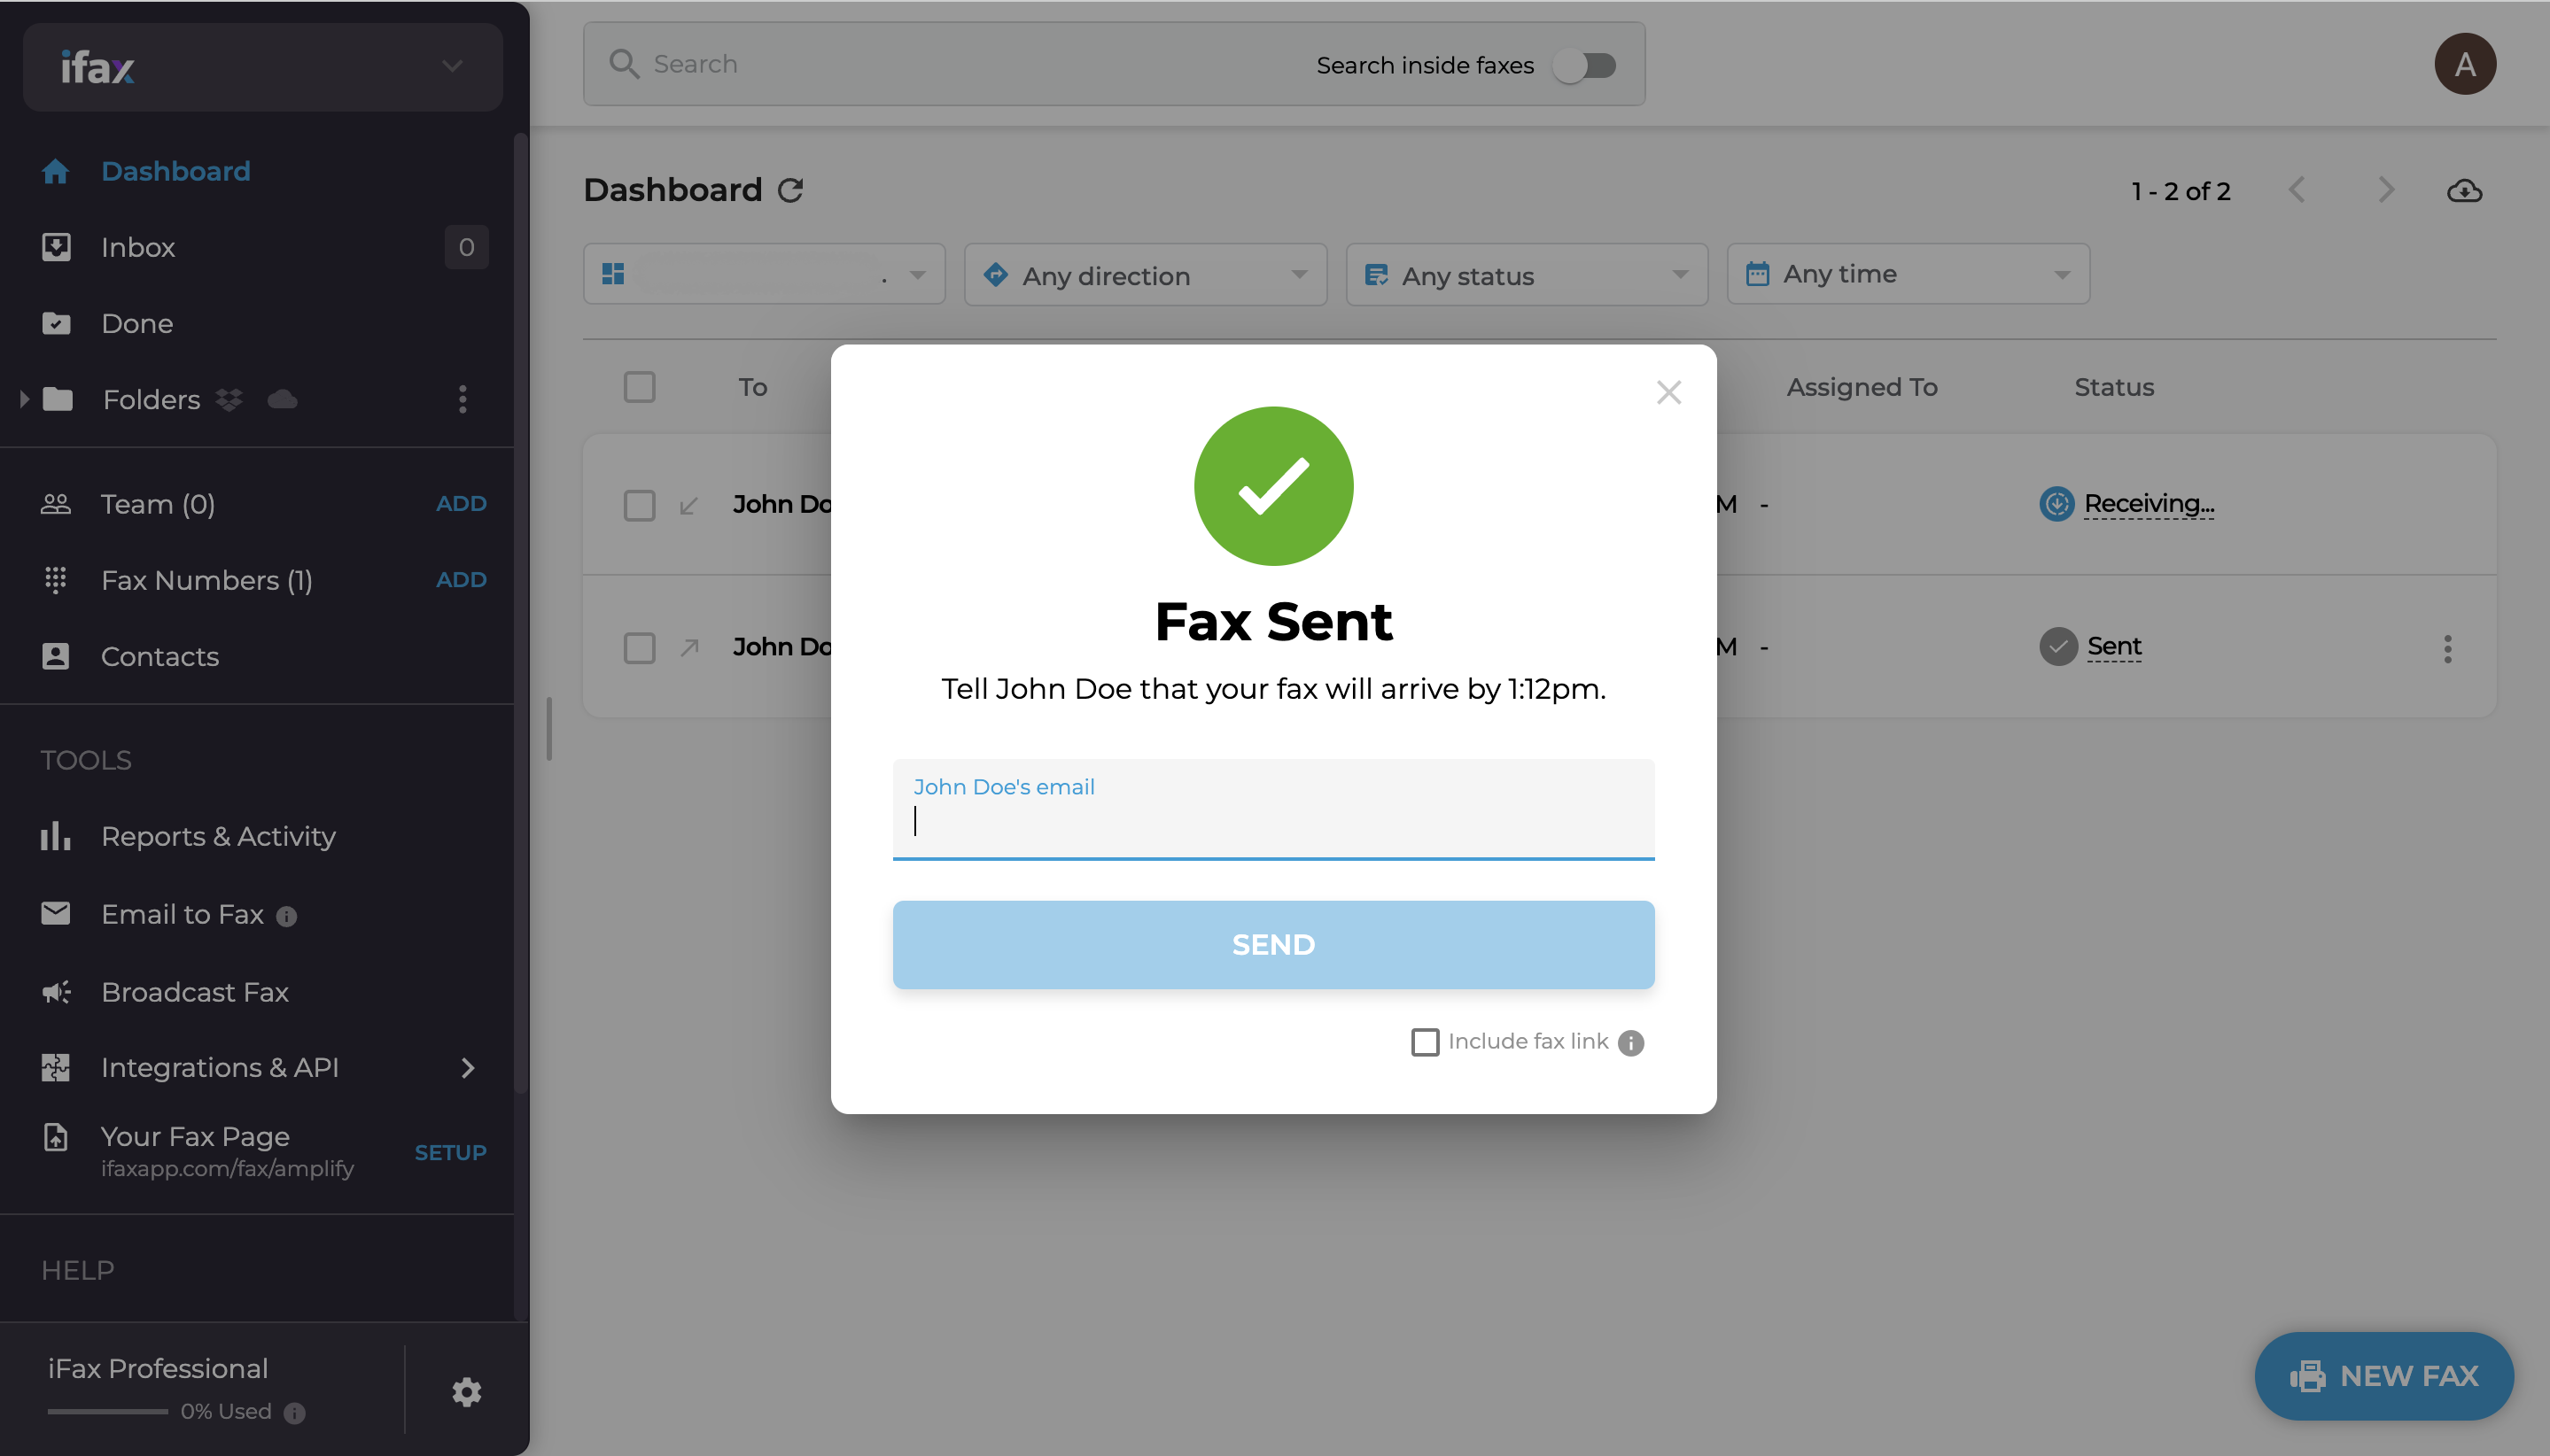
Task: Select the row checkbox for first entry
Action: pos(639,504)
